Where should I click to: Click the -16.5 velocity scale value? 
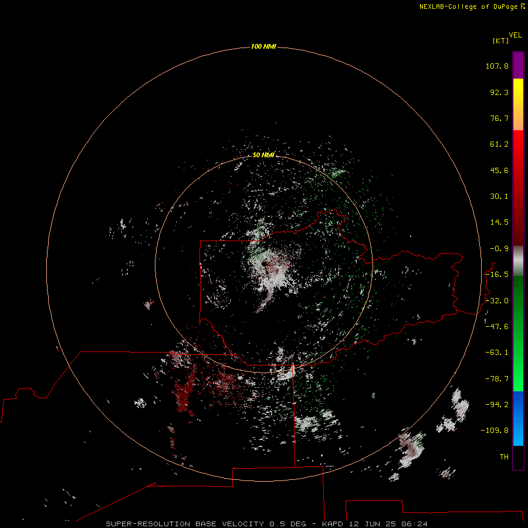pyautogui.click(x=497, y=275)
